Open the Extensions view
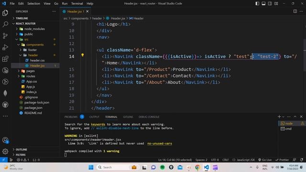Image resolution: width=306 pixels, height=172 pixels. tap(5, 59)
